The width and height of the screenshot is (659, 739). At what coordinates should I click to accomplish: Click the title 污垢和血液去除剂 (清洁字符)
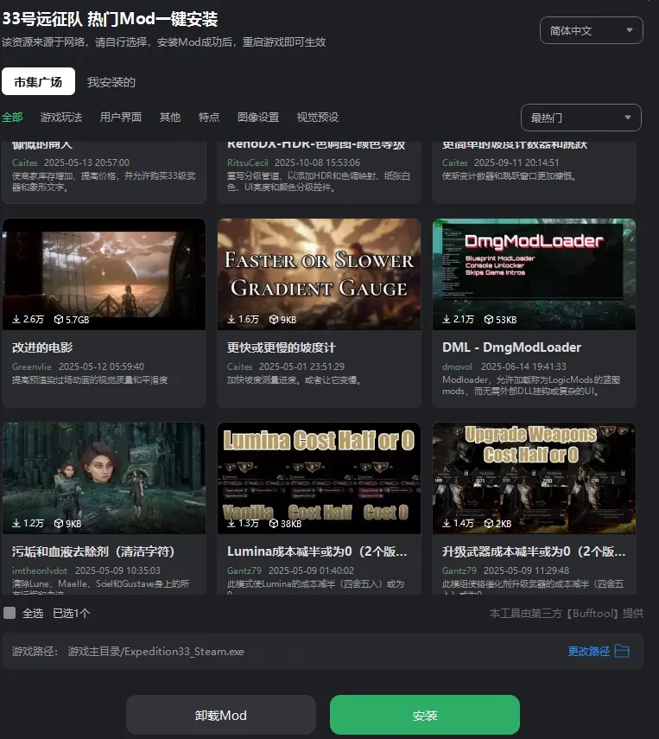pyautogui.click(x=93, y=551)
